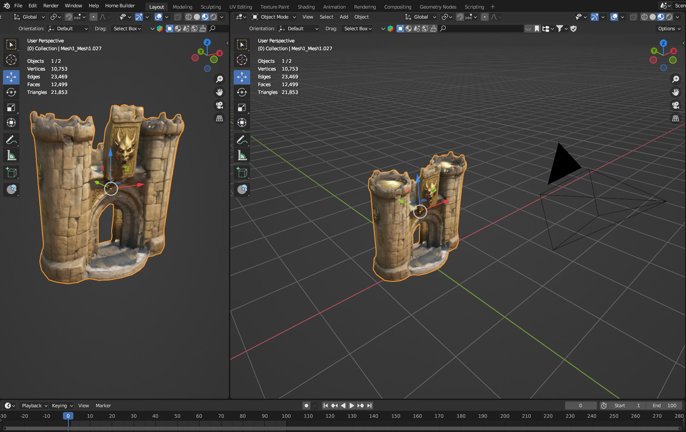Open the Add menu in right viewport header
This screenshot has width=686, height=432.
click(x=344, y=17)
